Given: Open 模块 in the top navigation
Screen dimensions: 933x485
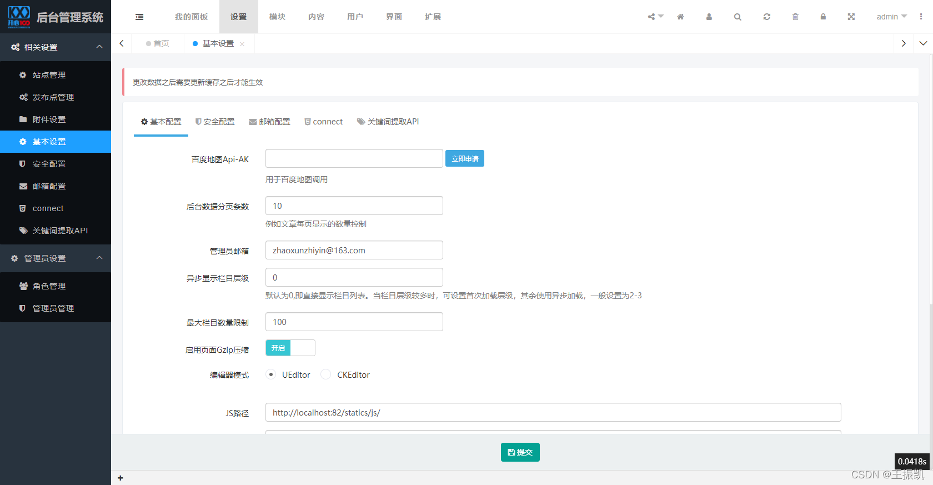Looking at the screenshot, I should click(278, 17).
